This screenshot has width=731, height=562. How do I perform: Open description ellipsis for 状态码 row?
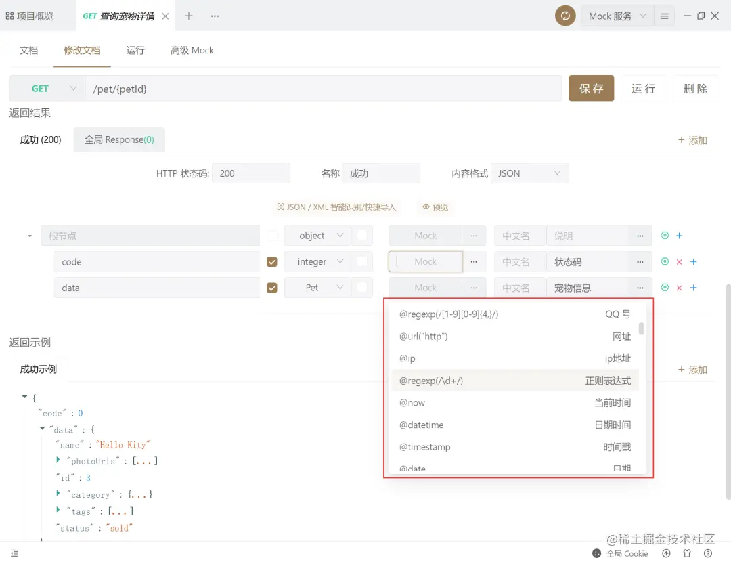[x=640, y=261]
